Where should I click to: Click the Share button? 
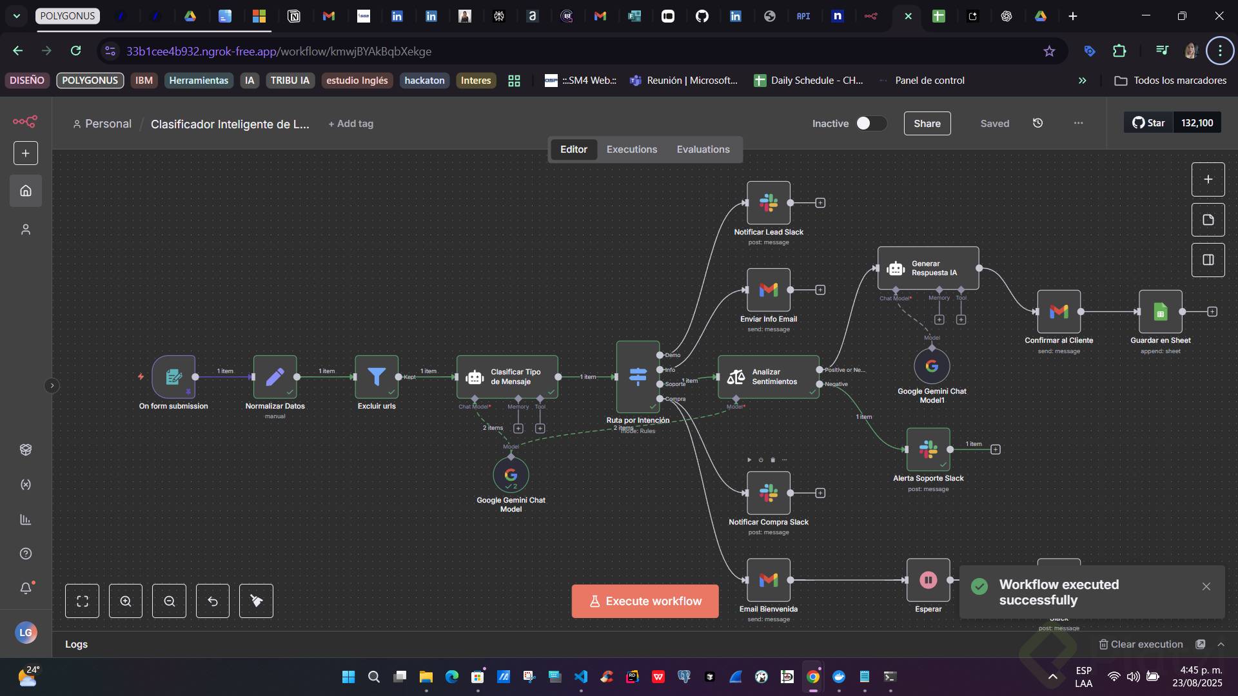pos(927,123)
